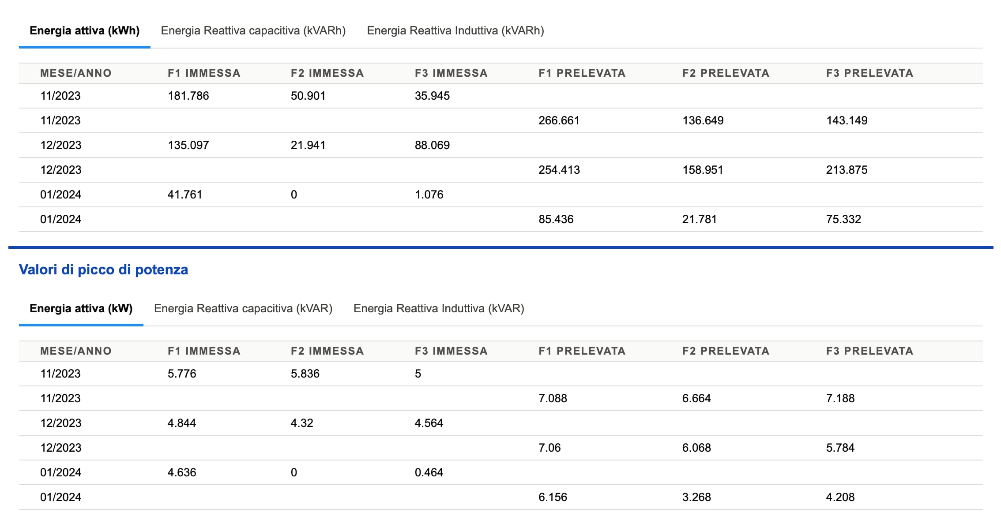Image resolution: width=1001 pixels, height=524 pixels.
Task: Click 01/2024 in the 6.156 row
Action: 60,497
